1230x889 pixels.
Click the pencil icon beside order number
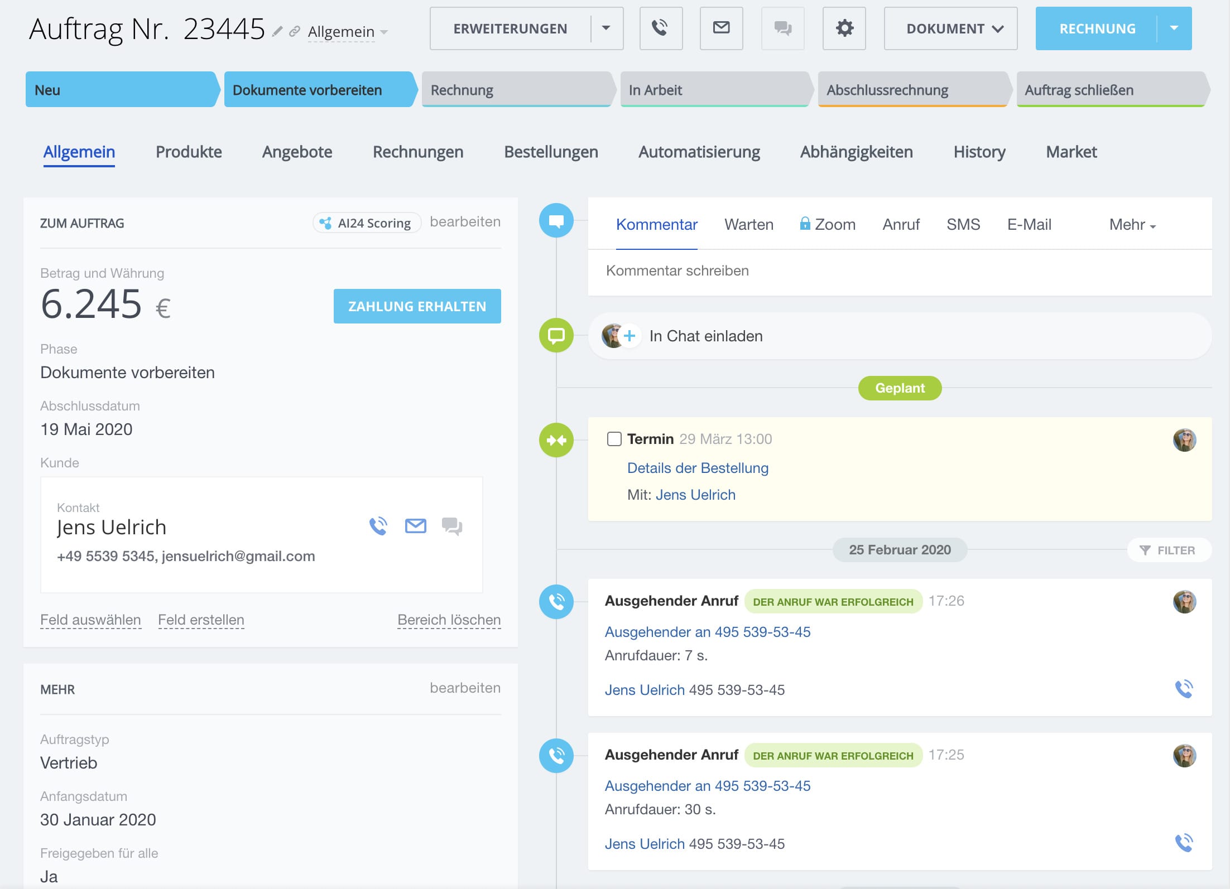[x=277, y=32]
